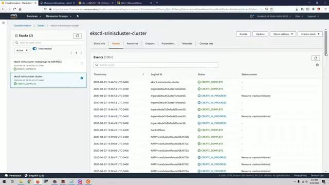
Task: Expand the Services menu
Action: pos(34,16)
